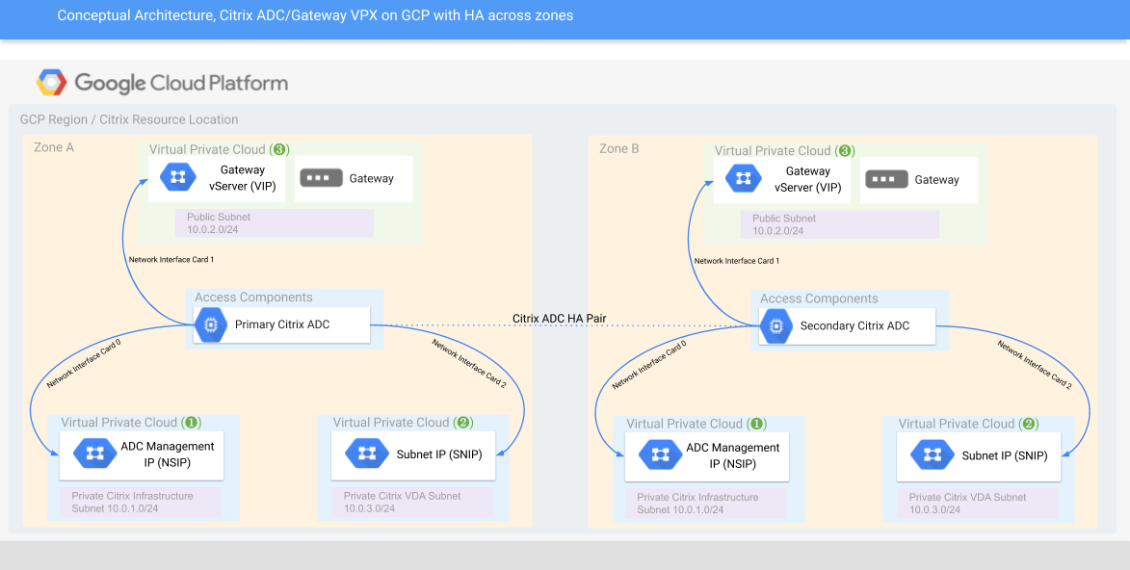Image resolution: width=1130 pixels, height=570 pixels.
Task: Click the Google Cloud Platform title text
Action: tap(182, 84)
